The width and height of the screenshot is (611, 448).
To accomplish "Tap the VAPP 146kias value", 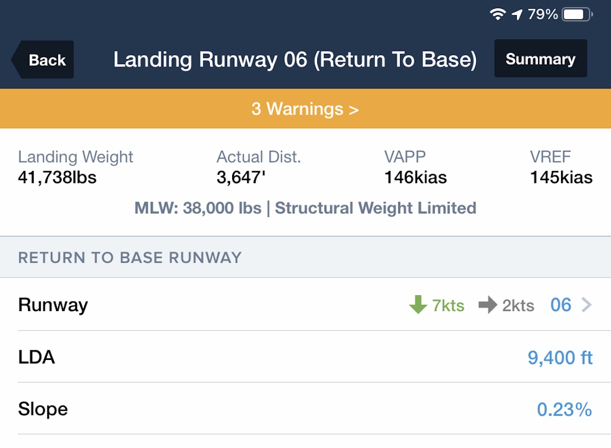I will tap(415, 177).
